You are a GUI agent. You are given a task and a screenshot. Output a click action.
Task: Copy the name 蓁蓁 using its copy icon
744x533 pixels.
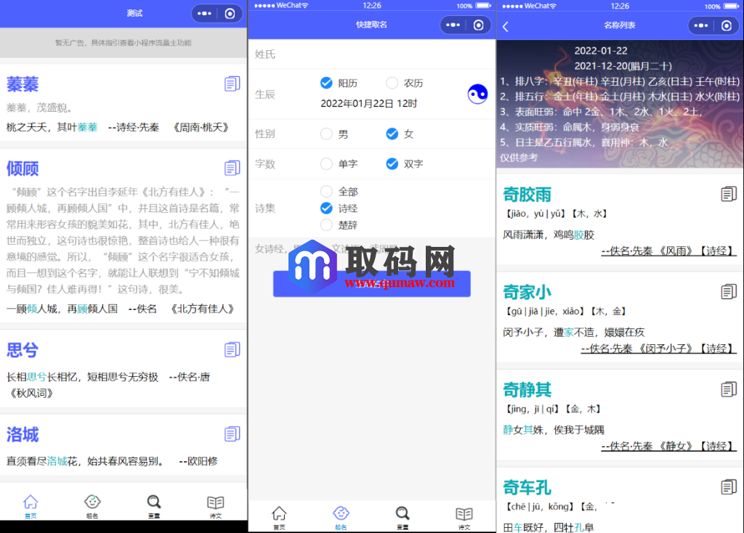click(x=232, y=84)
